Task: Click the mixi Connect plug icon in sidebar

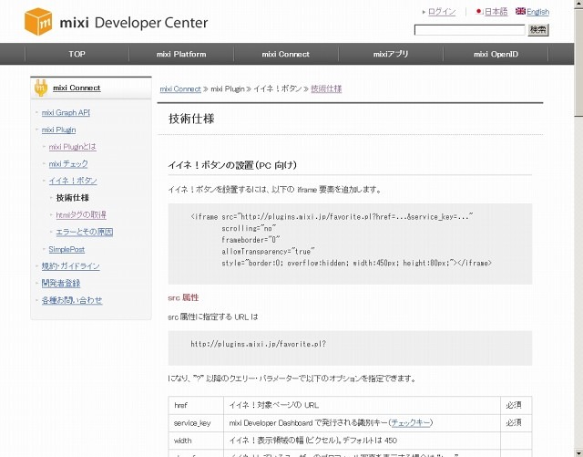Action: tap(40, 88)
